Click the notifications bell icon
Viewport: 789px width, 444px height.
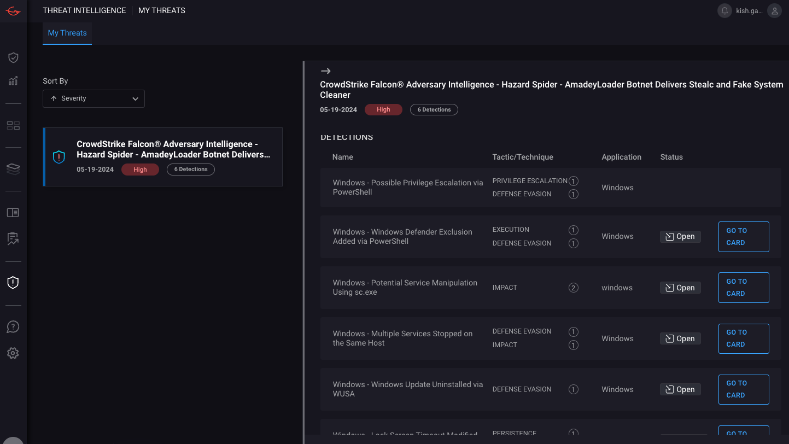click(724, 11)
